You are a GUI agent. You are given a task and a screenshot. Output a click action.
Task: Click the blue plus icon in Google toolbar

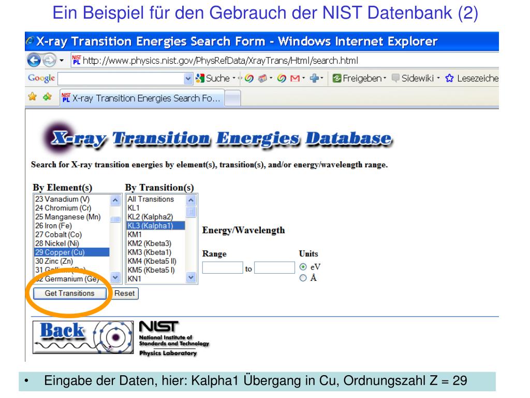[x=314, y=78]
